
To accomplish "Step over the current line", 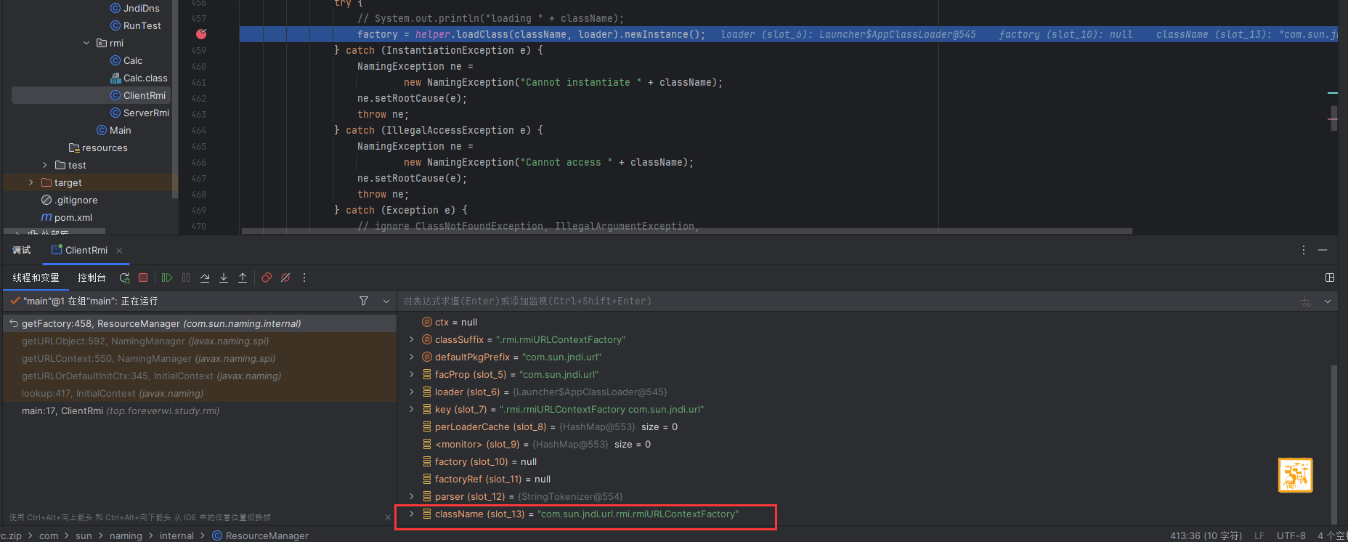I will coord(205,278).
